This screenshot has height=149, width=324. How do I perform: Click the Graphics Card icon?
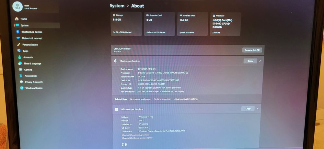[147, 15]
